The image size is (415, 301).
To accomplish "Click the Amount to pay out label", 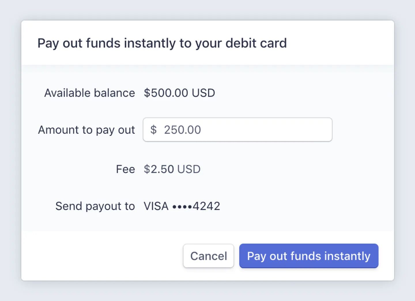I will point(86,130).
